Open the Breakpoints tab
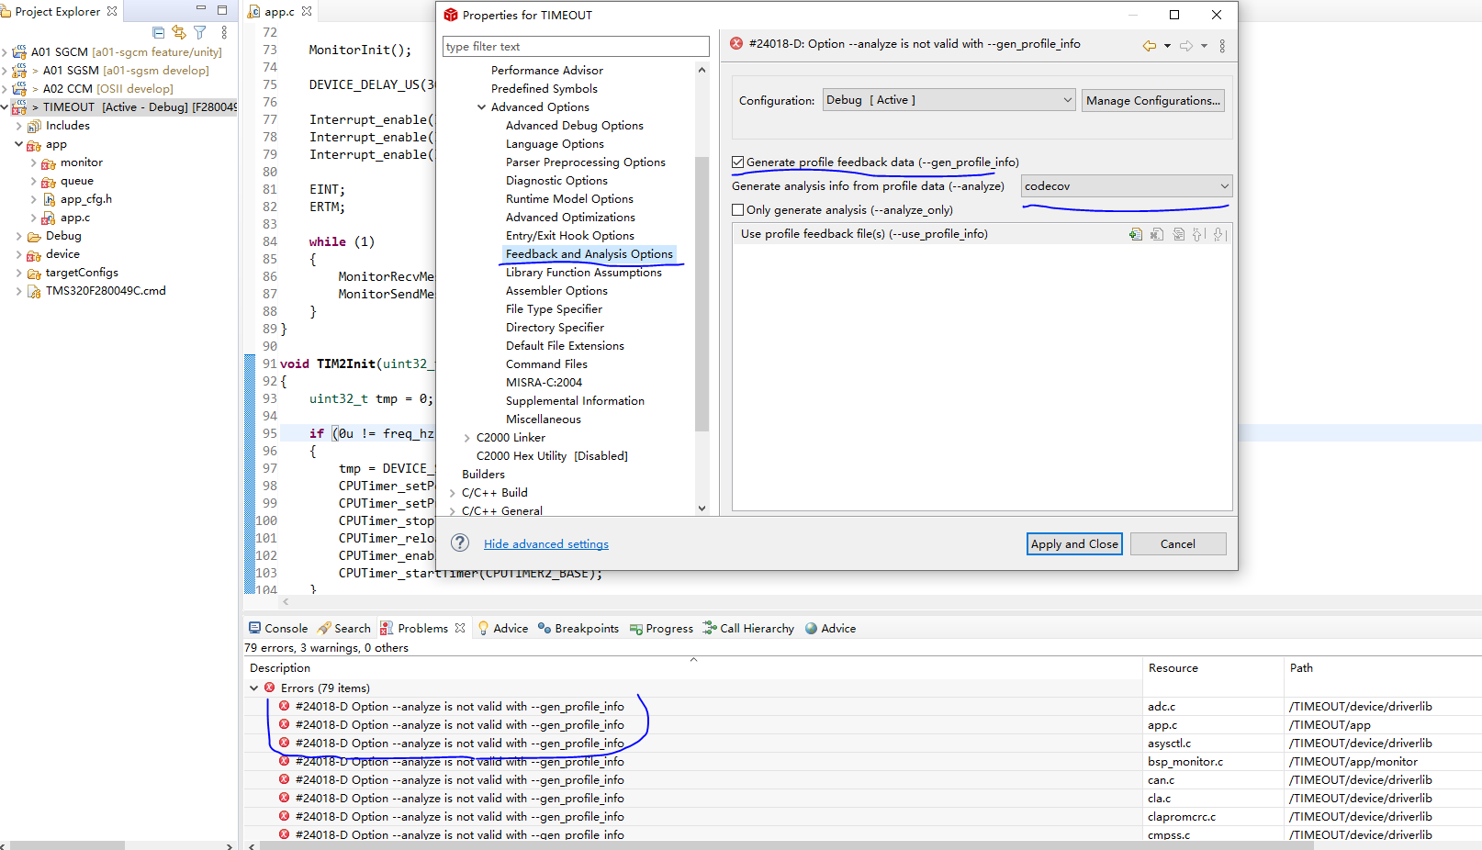The height and width of the screenshot is (850, 1482). pos(578,629)
